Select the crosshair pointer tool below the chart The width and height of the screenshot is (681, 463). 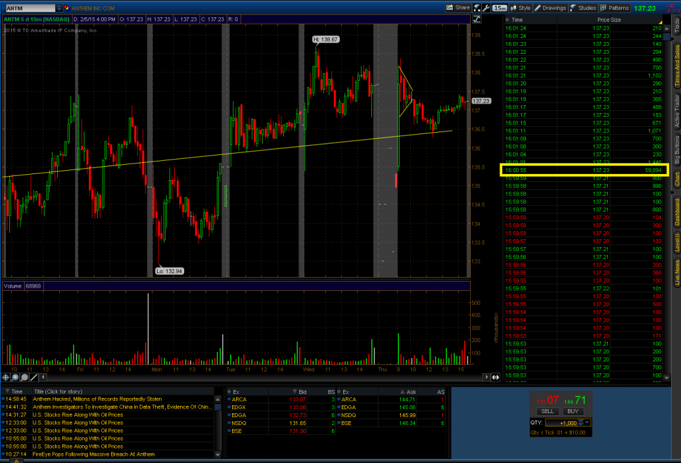point(5,377)
